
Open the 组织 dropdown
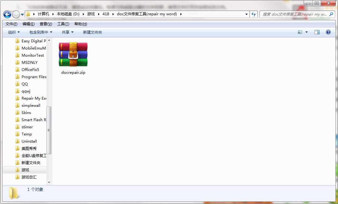14,32
